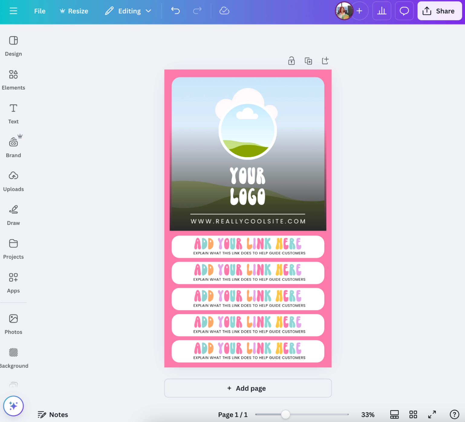Screen dimensions: 465x422
Task: Open the zoom percentage 33% menu
Action: (x=368, y=415)
